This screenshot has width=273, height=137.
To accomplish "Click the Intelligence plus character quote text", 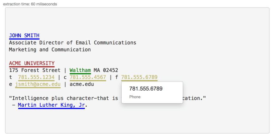I will [63, 98].
